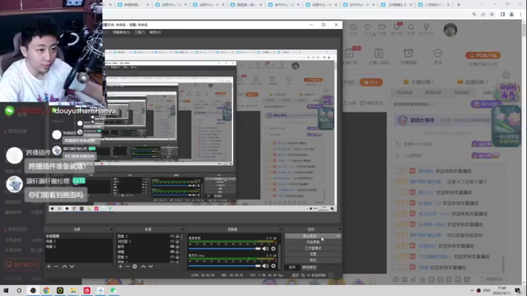Click the orange 关注 follow button
The image size is (527, 296).
[x=371, y=82]
